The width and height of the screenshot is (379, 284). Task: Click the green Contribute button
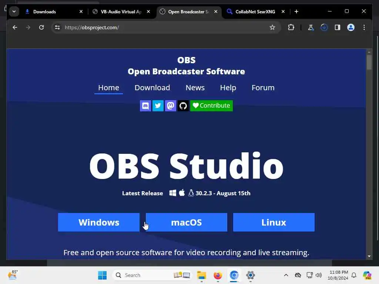211,106
